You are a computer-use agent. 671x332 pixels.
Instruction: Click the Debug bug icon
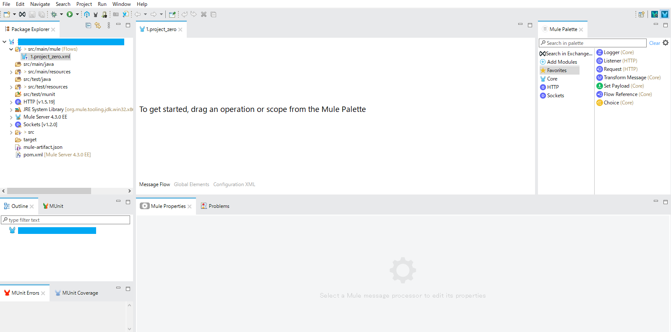[54, 14]
